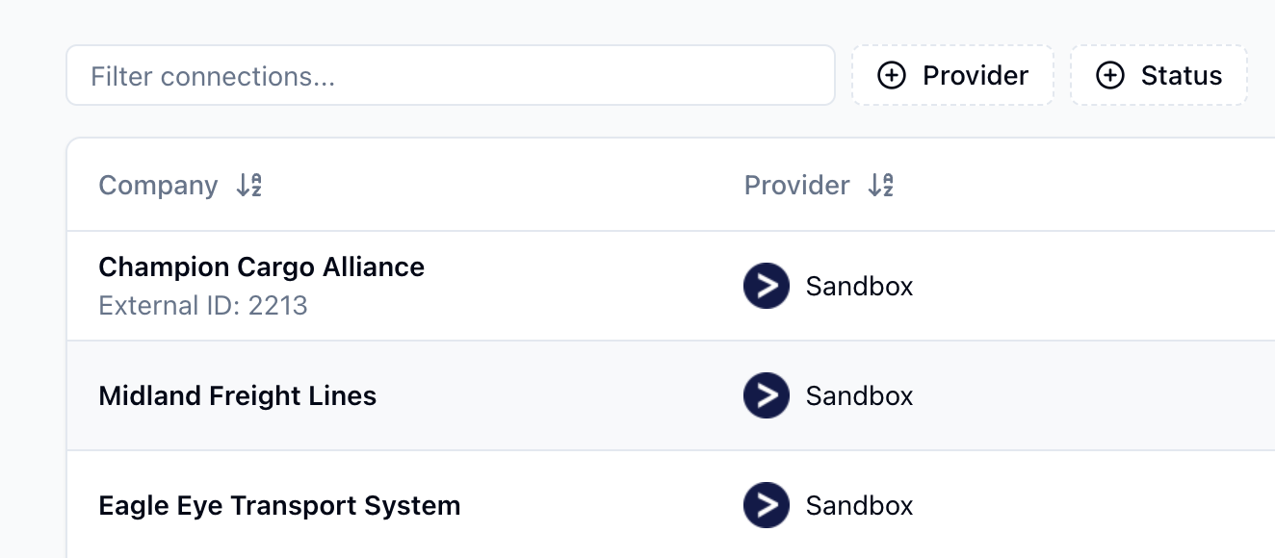Image resolution: width=1275 pixels, height=558 pixels.
Task: Click Sandbox logo icon for Eagle Eye Transport
Action: (x=767, y=505)
